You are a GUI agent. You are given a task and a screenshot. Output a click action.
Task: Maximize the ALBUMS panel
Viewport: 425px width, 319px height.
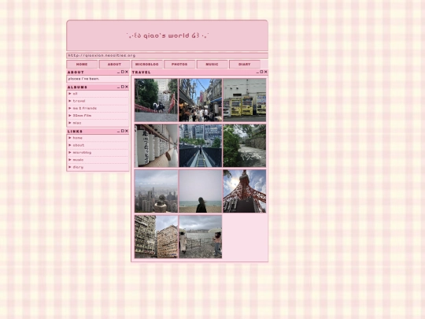pyautogui.click(x=123, y=87)
